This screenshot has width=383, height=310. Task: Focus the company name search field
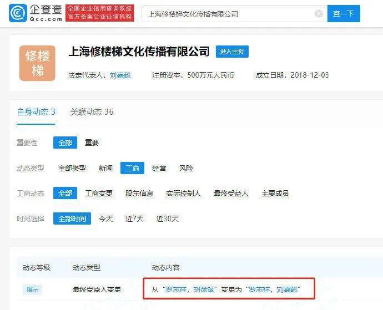pos(234,14)
